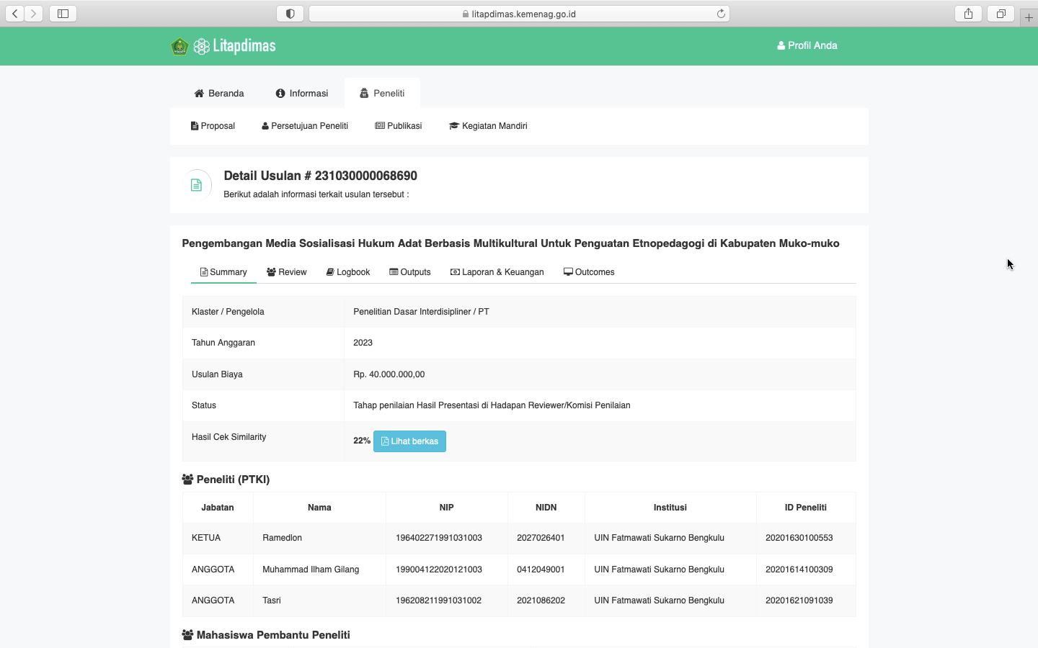
Task: Click the browser back arrow
Action: tap(15, 14)
